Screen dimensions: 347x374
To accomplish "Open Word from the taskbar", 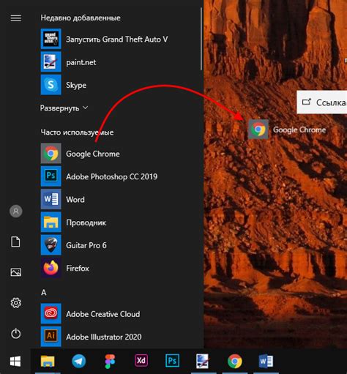I will click(266, 361).
